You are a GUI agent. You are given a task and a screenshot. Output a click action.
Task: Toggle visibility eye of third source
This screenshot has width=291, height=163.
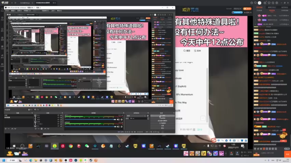(x=58, y=120)
